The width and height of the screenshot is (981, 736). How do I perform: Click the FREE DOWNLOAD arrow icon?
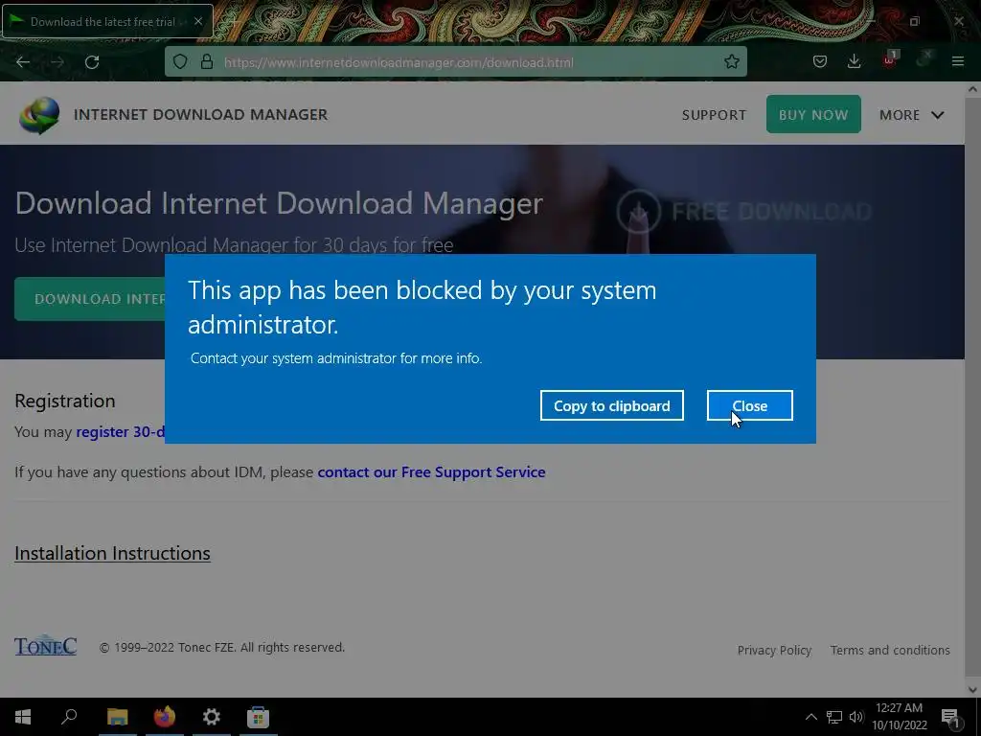click(638, 212)
